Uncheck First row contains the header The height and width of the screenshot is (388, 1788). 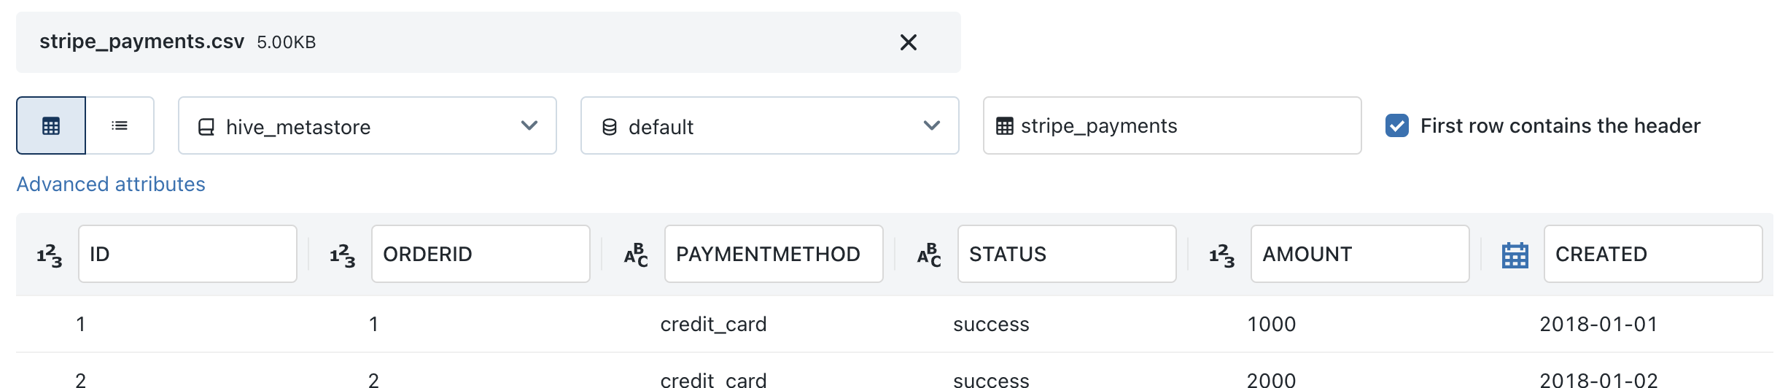(x=1396, y=125)
